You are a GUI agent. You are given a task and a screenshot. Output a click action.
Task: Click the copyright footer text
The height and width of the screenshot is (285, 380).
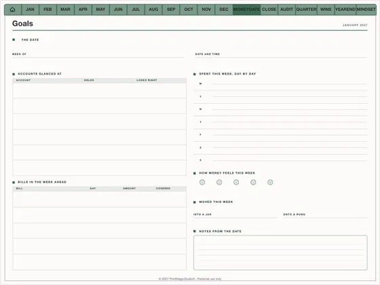pos(190,279)
